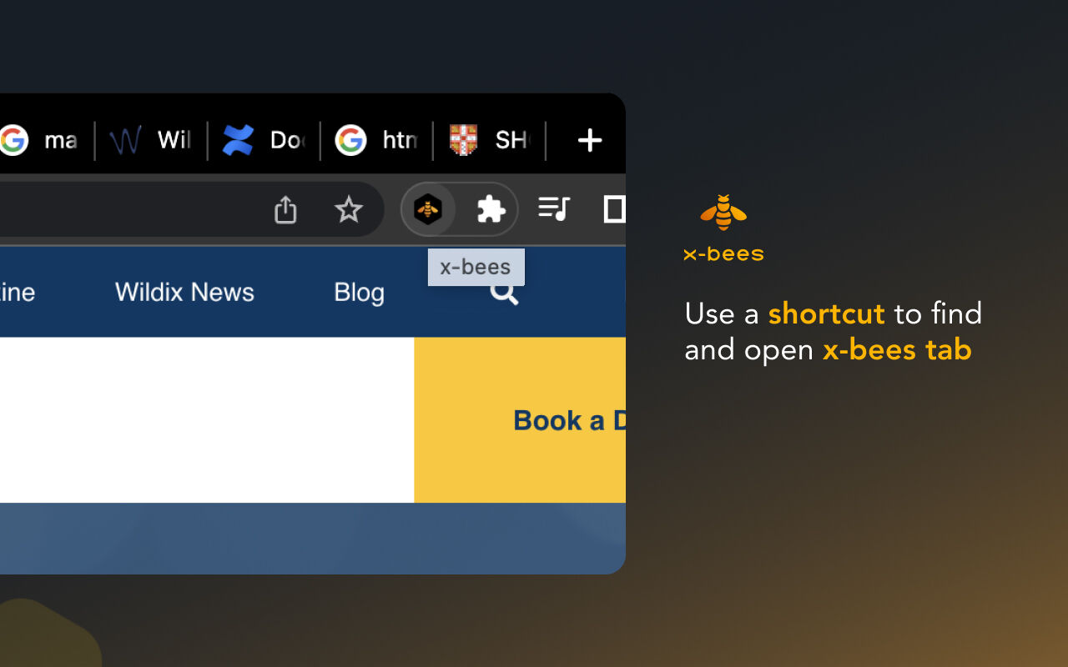Image resolution: width=1068 pixels, height=667 pixels.
Task: Switch to the Confluence 'Do' tab
Action: [x=264, y=140]
